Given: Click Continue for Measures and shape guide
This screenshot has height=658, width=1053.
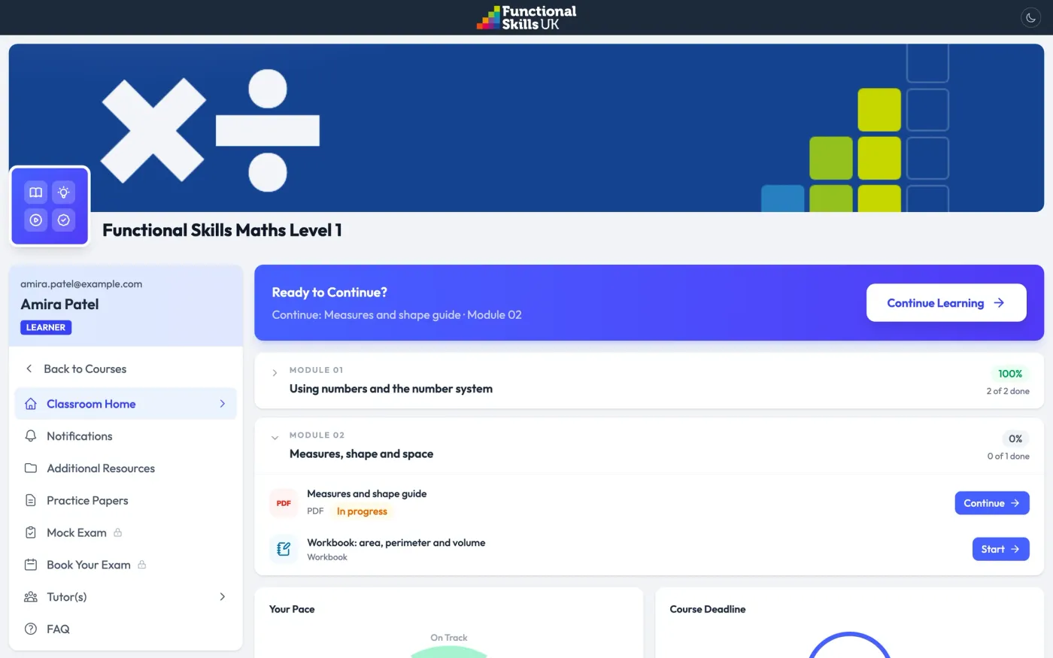Looking at the screenshot, I should tap(992, 503).
